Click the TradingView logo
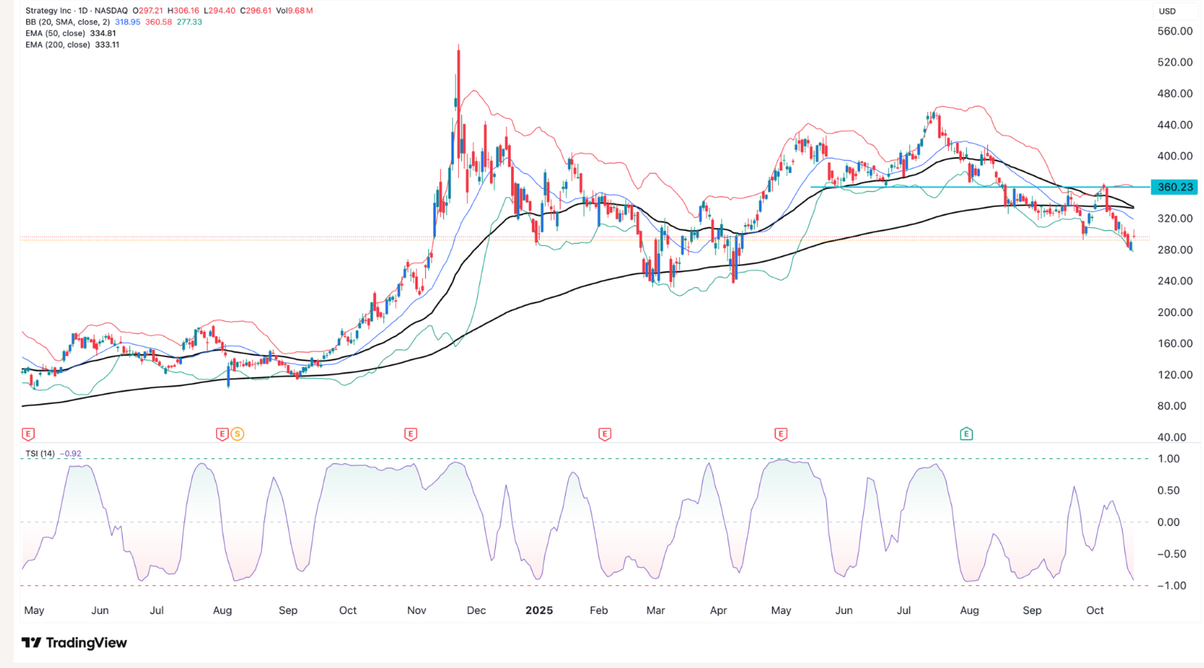Image resolution: width=1204 pixels, height=668 pixels. (74, 642)
